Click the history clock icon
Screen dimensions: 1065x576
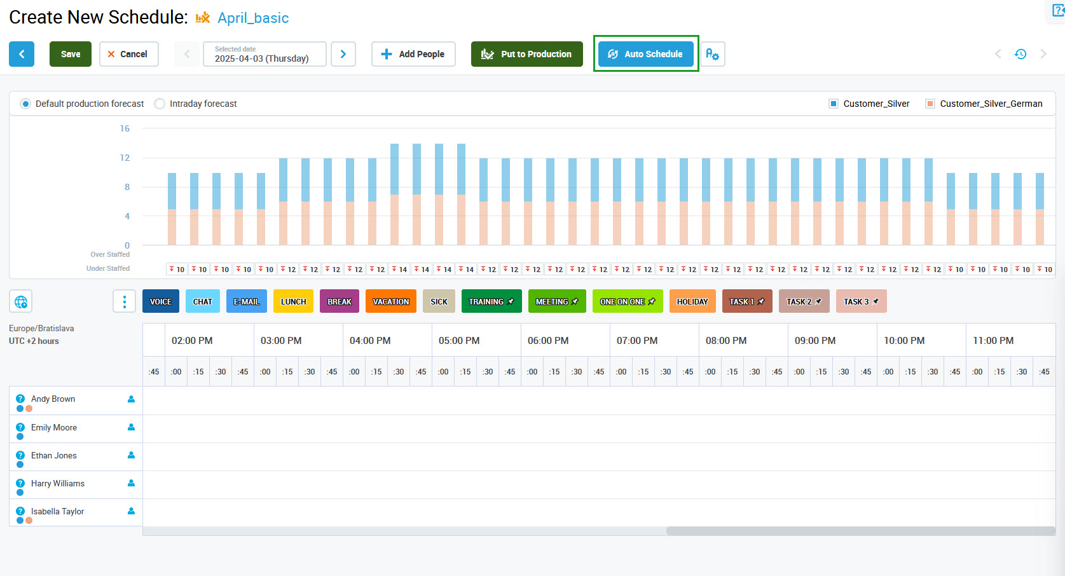(x=1020, y=54)
